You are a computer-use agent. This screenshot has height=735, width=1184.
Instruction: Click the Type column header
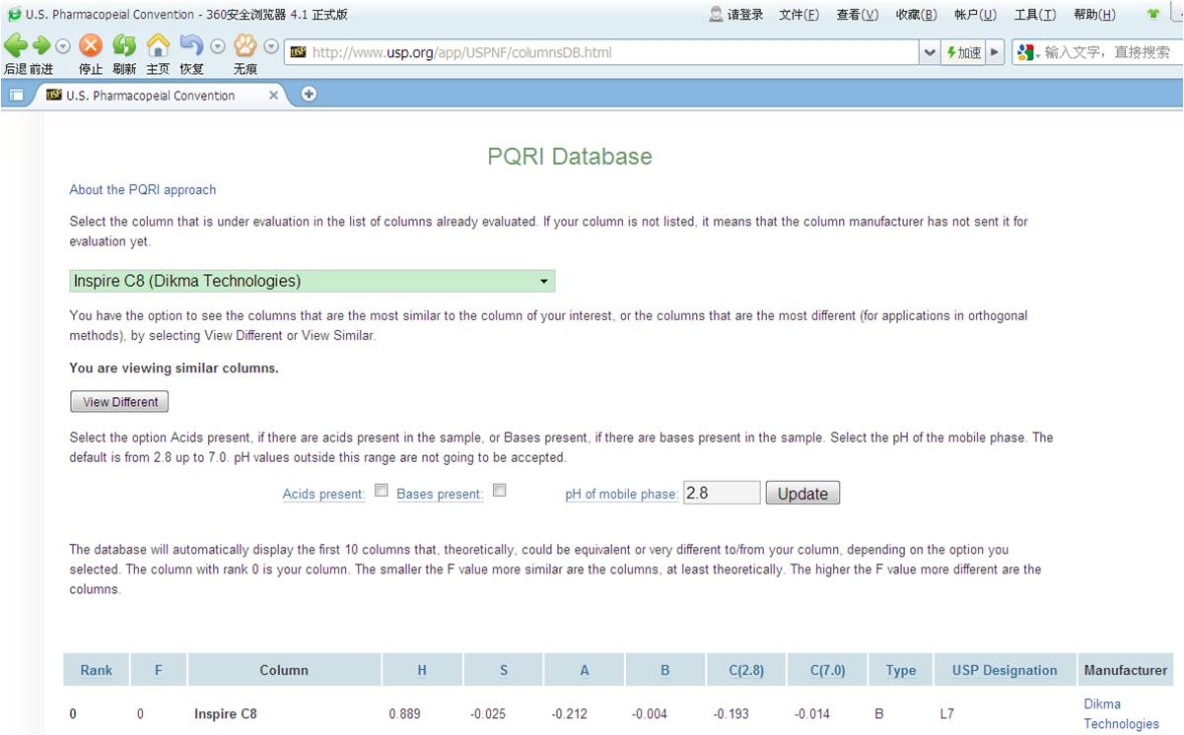(x=900, y=670)
